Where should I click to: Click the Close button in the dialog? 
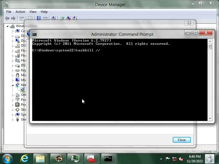click(182, 140)
